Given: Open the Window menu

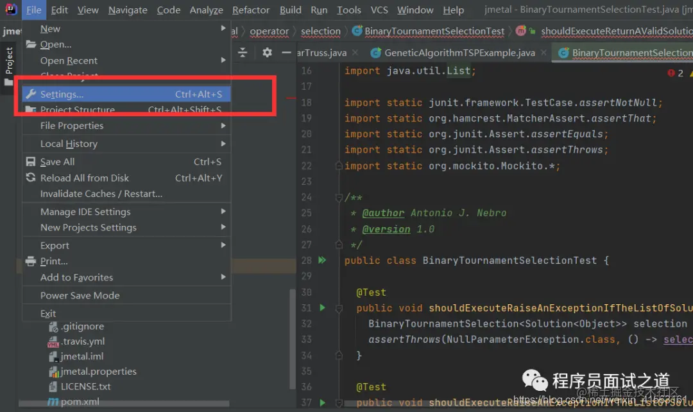Looking at the screenshot, I should click(415, 10).
